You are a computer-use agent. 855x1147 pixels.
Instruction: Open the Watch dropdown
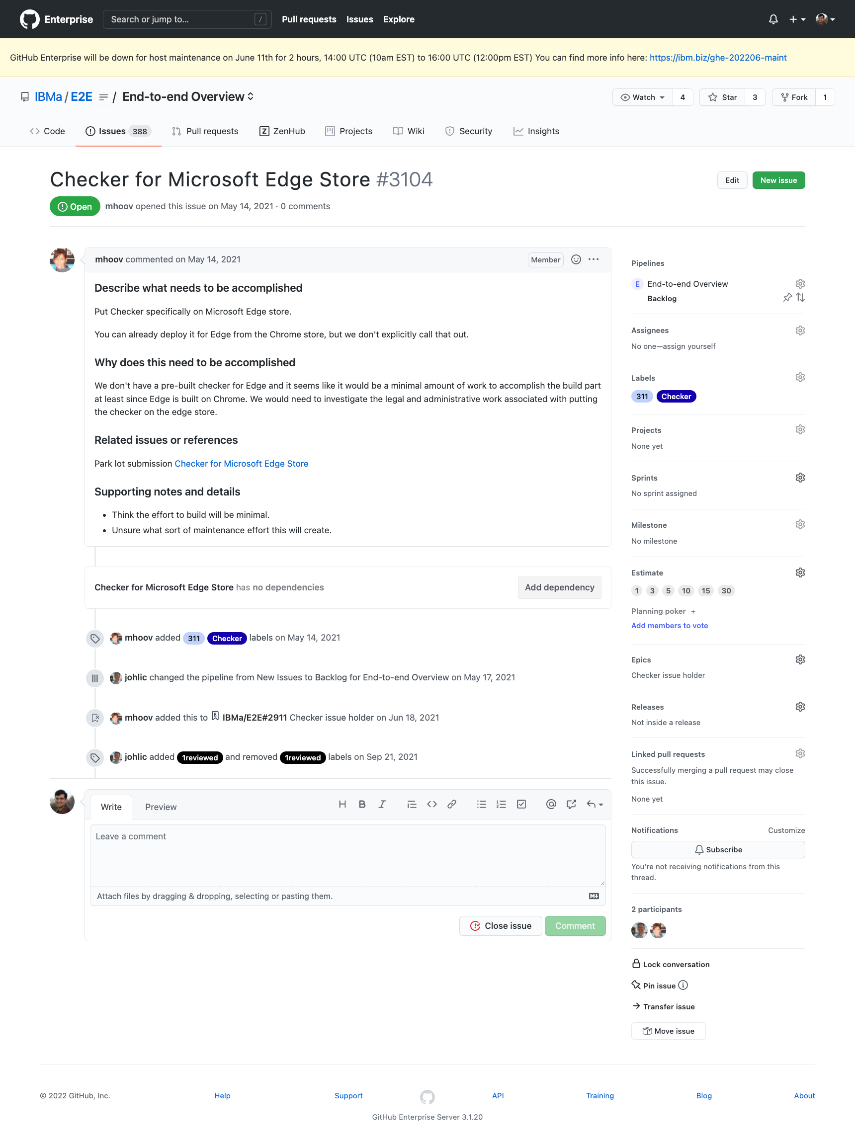[x=642, y=97]
